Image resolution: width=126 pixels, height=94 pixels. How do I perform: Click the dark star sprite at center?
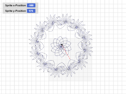coord(62,45)
